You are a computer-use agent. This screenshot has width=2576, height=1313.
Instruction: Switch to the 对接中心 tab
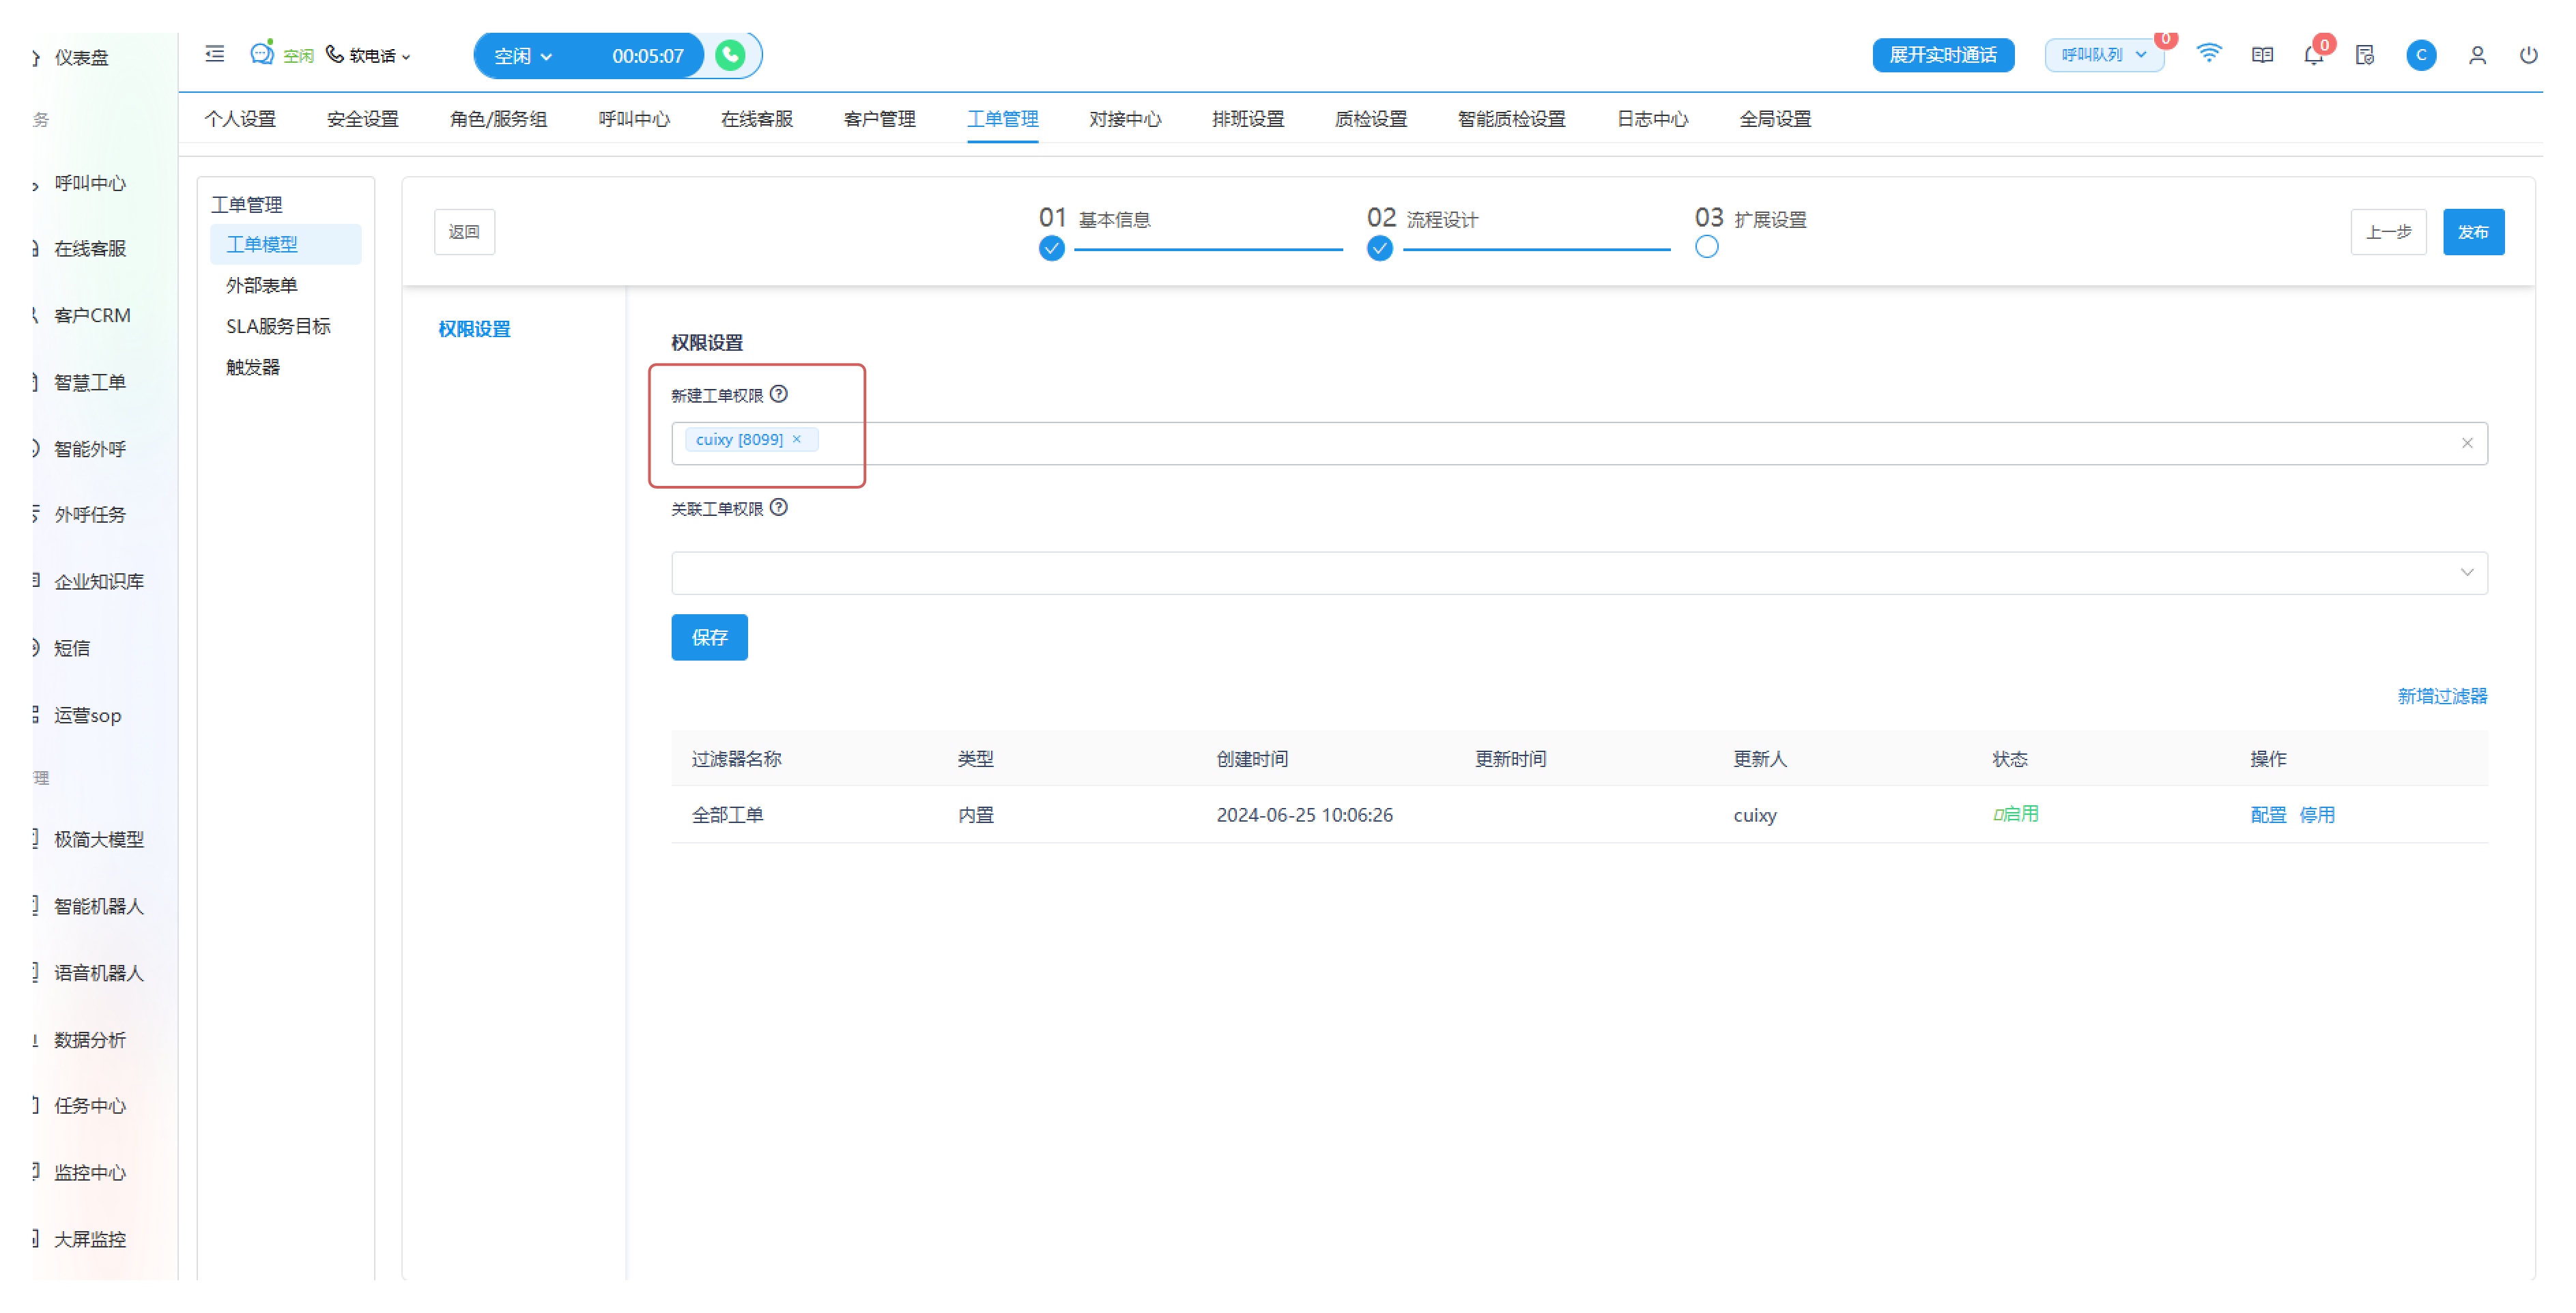(x=1125, y=119)
